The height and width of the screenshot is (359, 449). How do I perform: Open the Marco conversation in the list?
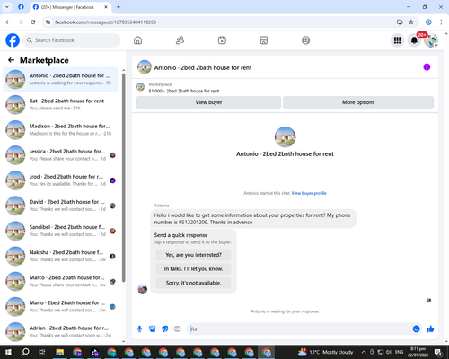tap(60, 281)
